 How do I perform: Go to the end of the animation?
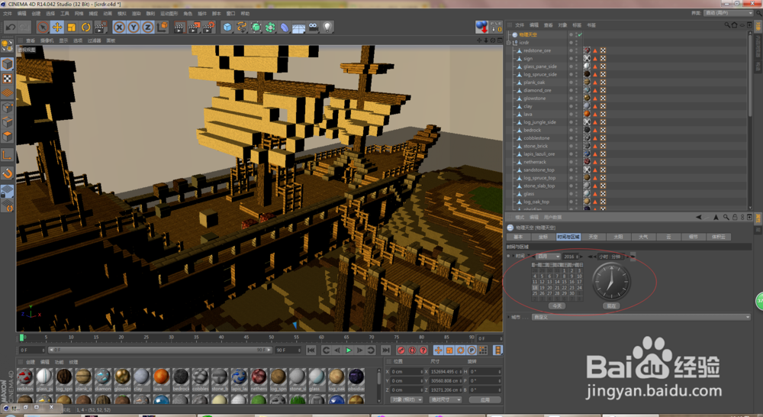pos(386,351)
